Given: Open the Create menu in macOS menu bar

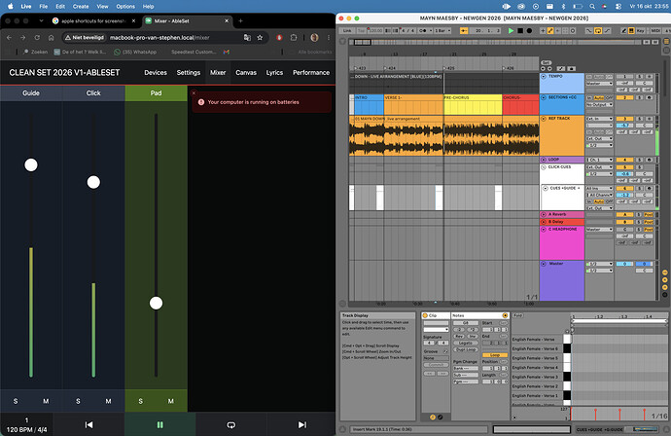Looking at the screenshot, I should coord(81,7).
